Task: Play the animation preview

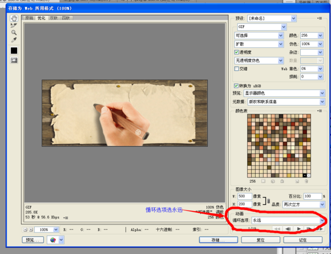Action: click(x=298, y=229)
